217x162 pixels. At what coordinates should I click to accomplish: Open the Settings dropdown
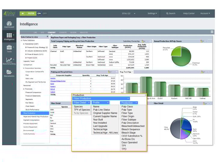[152, 13]
